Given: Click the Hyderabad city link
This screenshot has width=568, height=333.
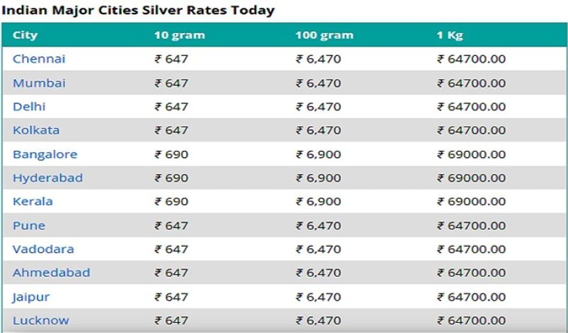Looking at the screenshot, I should click(47, 178).
